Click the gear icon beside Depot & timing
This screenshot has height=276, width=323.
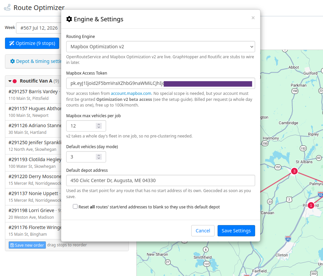coord(12,61)
